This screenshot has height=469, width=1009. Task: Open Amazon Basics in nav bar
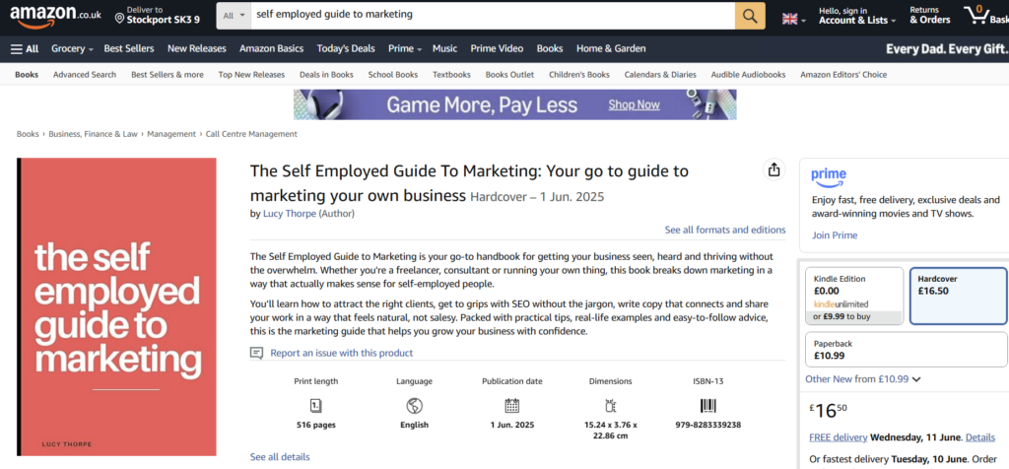coord(272,49)
